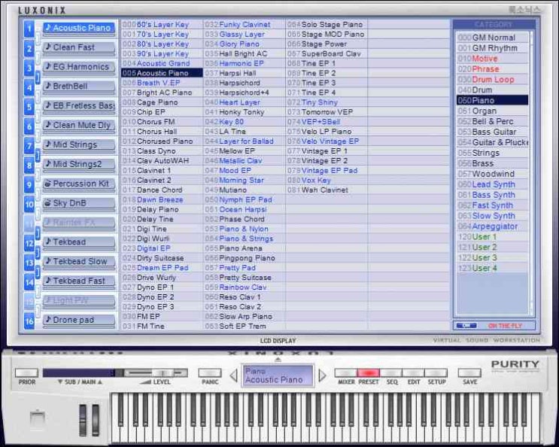Select the channel 16 number button
Viewport: 559px width, 447px height.
pos(29,321)
